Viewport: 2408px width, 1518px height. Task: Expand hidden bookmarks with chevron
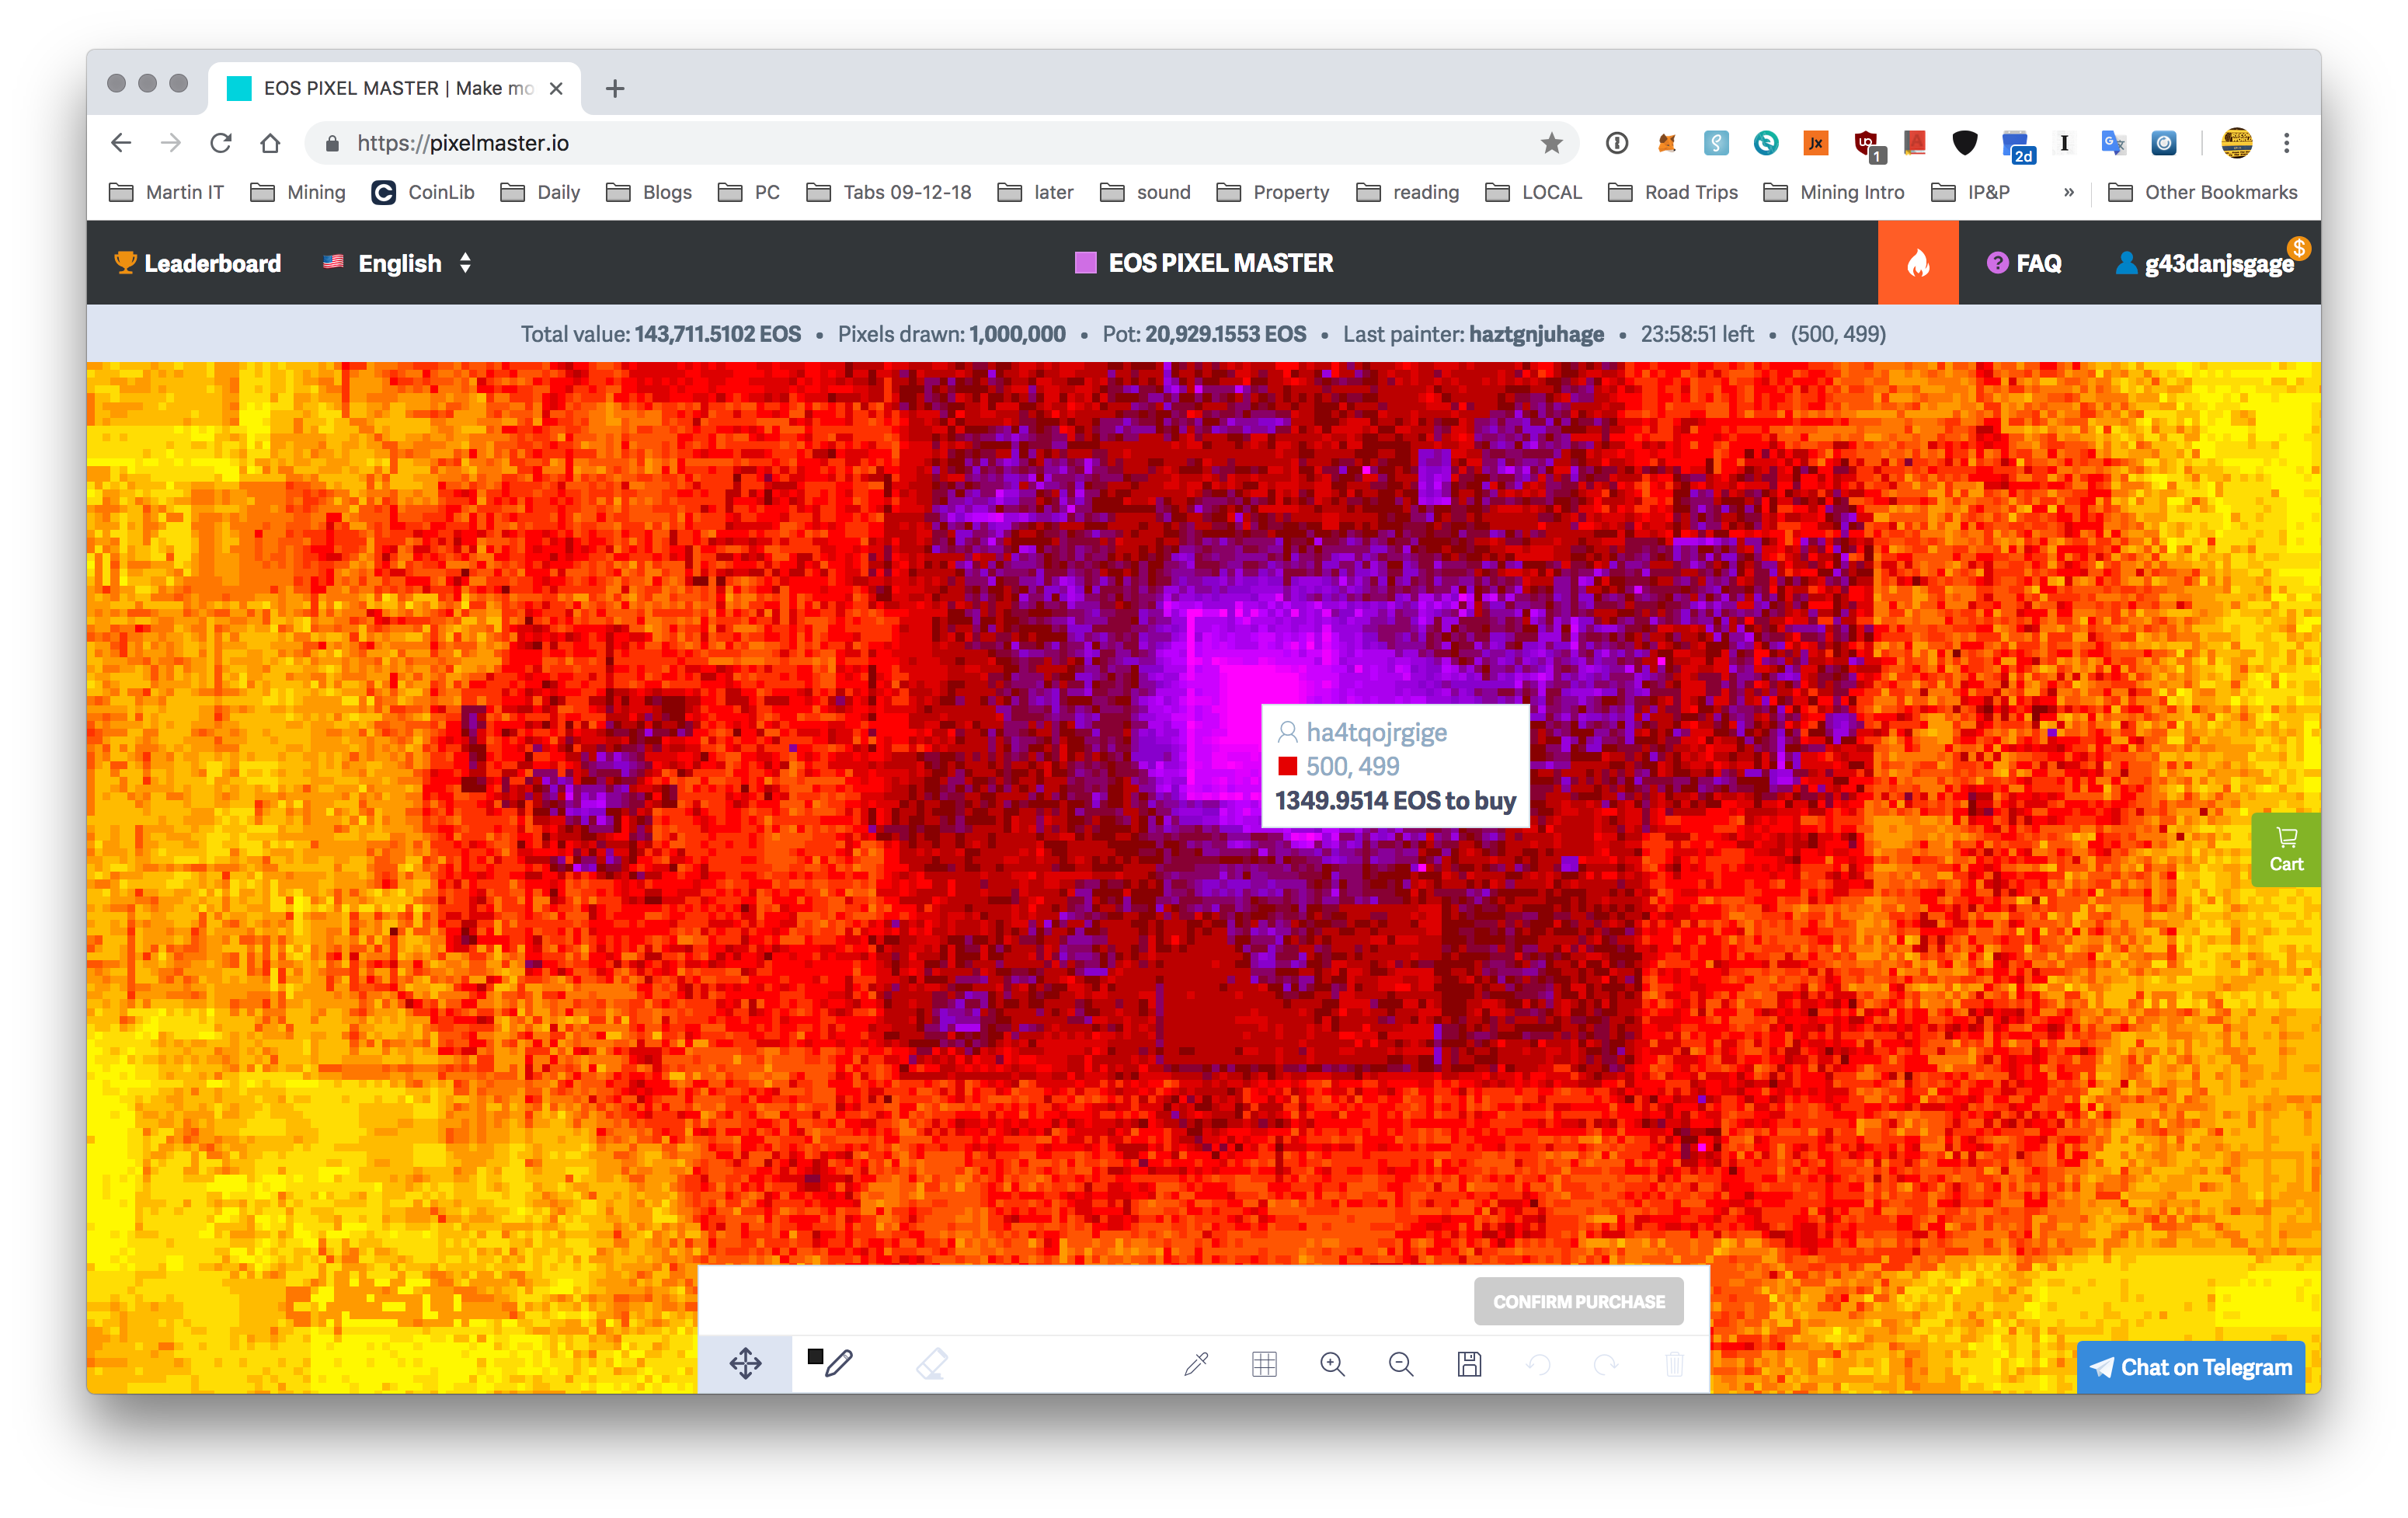2068,192
